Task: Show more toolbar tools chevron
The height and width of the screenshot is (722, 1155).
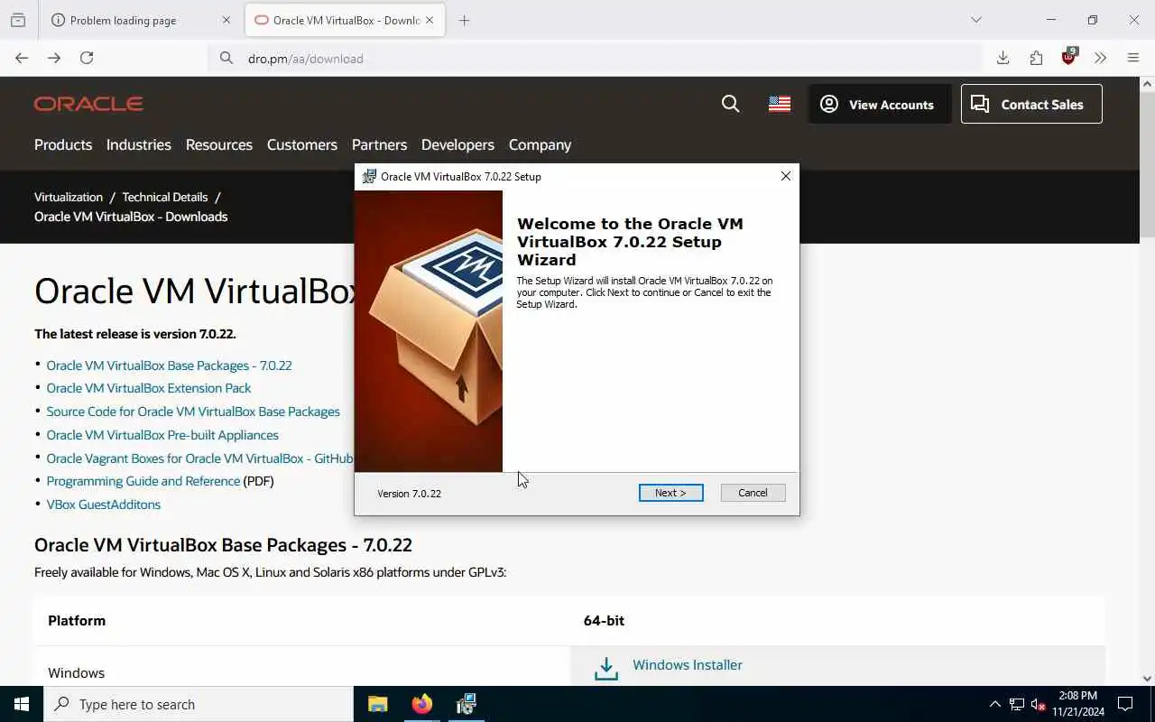Action: 1100,58
